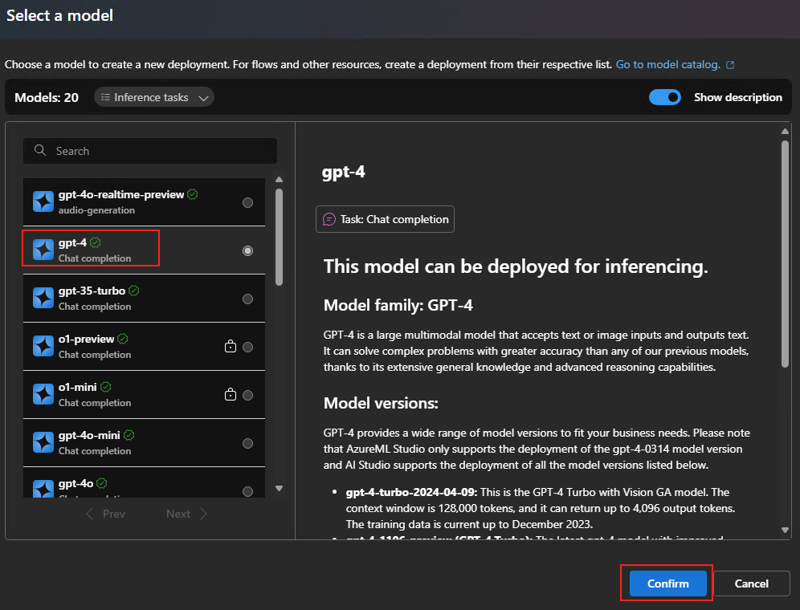Viewport: 800px width, 610px height.
Task: Click the Model versions: heading
Action: tap(381, 403)
